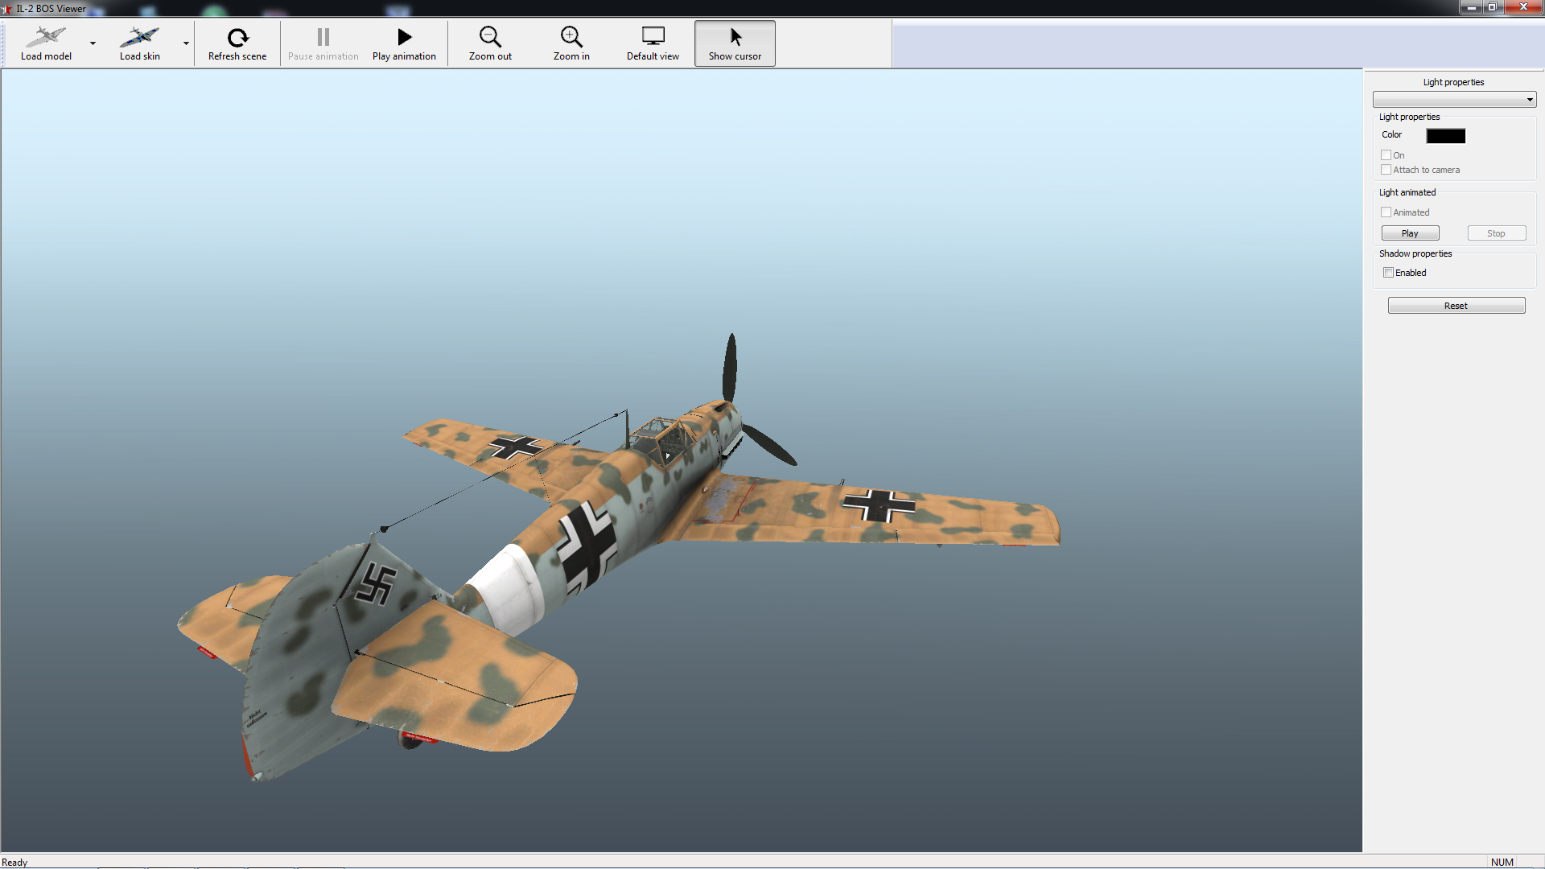Open the Load model dropdown arrow
The image size is (1545, 869).
pyautogui.click(x=93, y=43)
